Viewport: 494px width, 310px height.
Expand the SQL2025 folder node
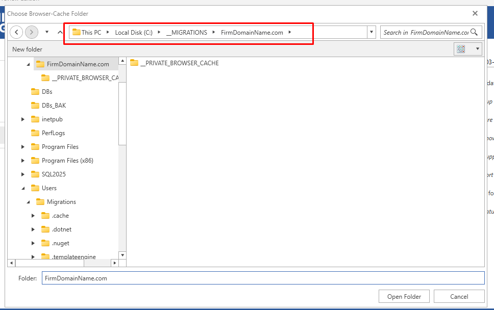click(x=23, y=174)
